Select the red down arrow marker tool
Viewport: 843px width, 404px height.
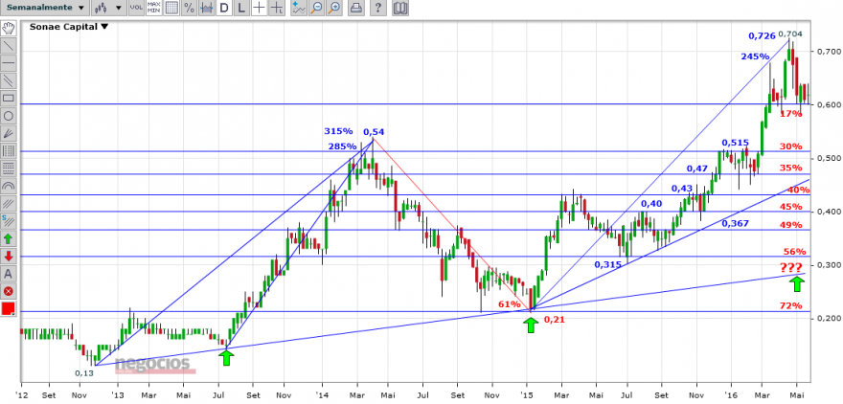point(9,257)
